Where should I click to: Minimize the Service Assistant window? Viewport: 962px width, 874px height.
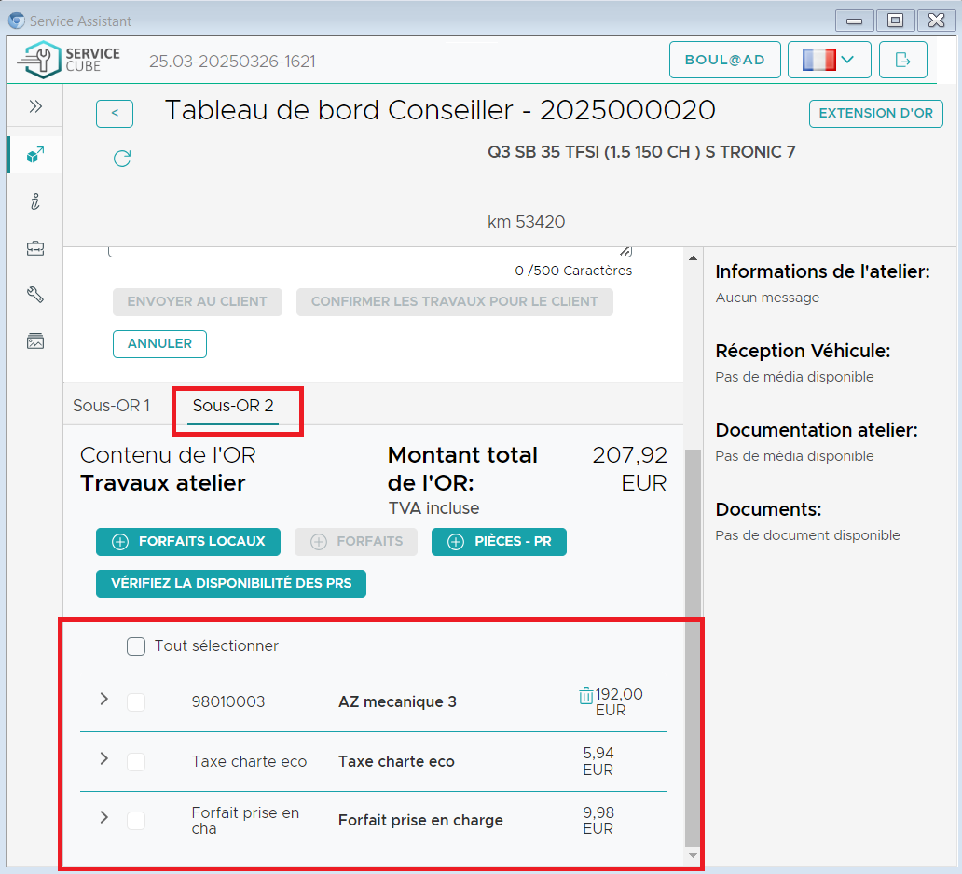pyautogui.click(x=854, y=21)
